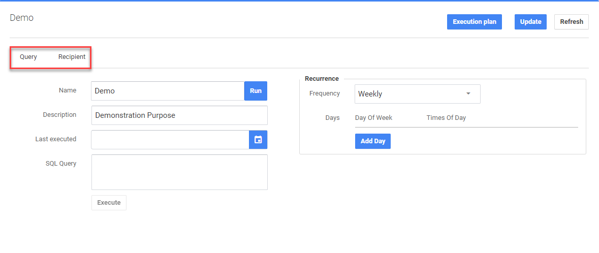
Task: Click the Times Of Day column header
Action: tap(446, 118)
